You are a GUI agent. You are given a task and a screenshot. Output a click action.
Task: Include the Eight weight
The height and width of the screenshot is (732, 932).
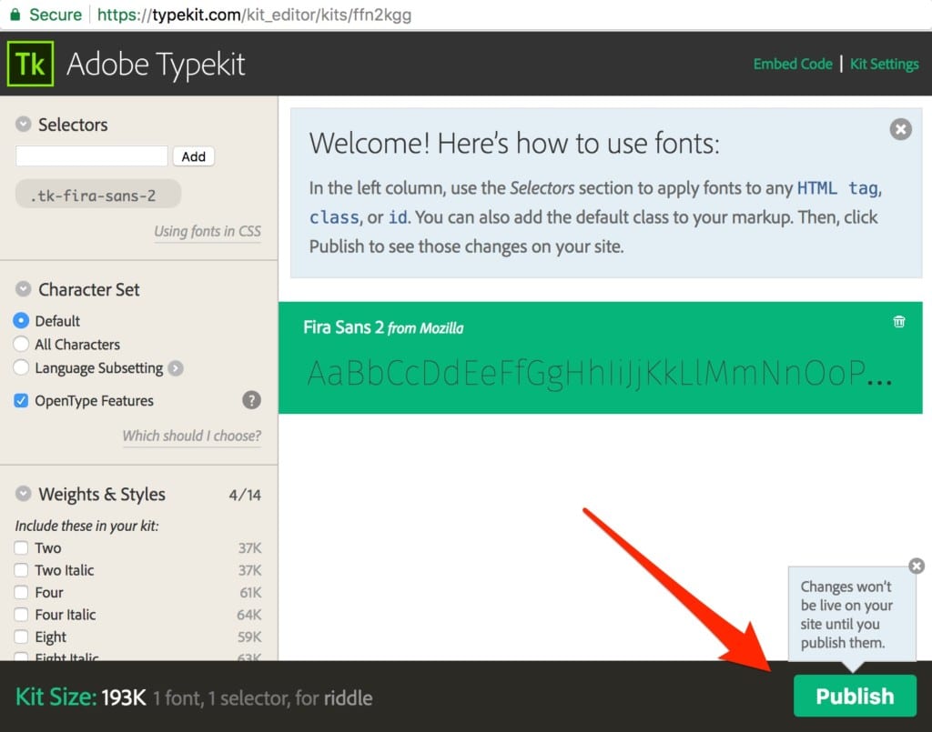click(x=21, y=637)
